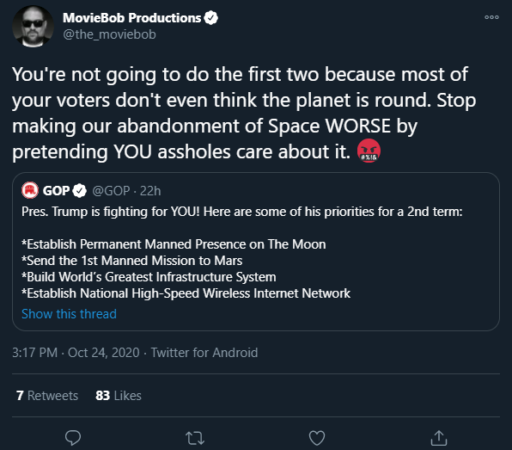The width and height of the screenshot is (512, 450).
Task: Open the share upload icon
Action: click(x=439, y=438)
